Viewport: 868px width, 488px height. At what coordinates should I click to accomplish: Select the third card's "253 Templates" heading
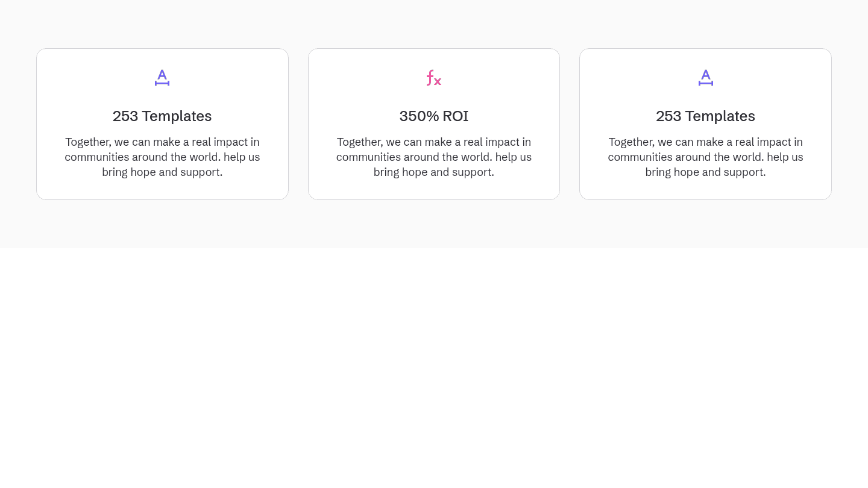click(x=705, y=116)
